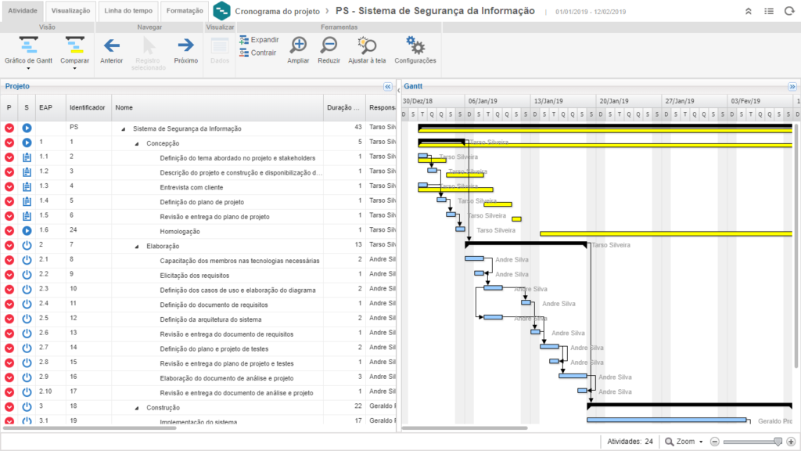
Task: Toggle the Gantt panel collapse arrows
Action: 792,87
